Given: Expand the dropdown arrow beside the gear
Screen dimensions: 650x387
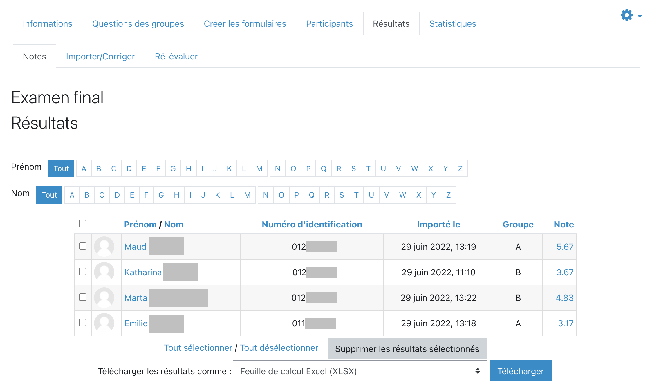Looking at the screenshot, I should (x=640, y=16).
